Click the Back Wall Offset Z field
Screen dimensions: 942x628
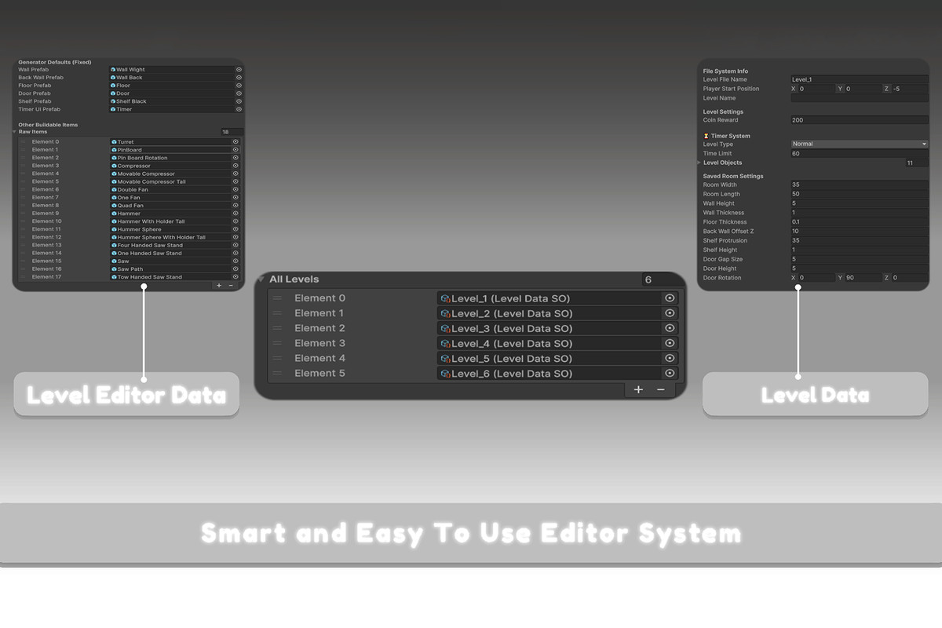pos(860,232)
